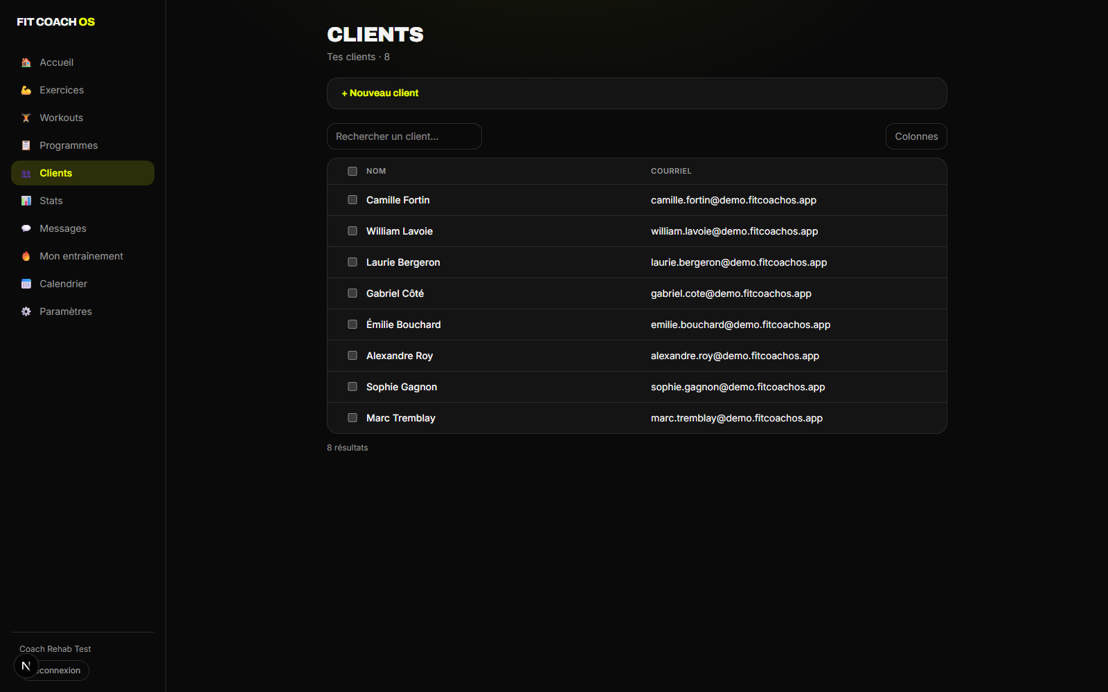Click the 8 résultats count text
The height and width of the screenshot is (692, 1108).
pyautogui.click(x=348, y=448)
